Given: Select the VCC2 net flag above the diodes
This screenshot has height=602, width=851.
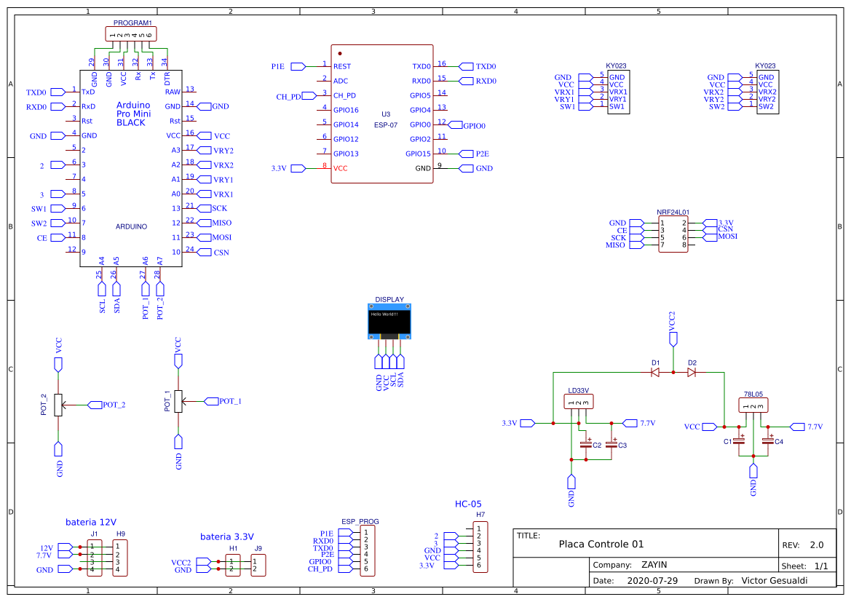Looking at the screenshot, I should (673, 339).
